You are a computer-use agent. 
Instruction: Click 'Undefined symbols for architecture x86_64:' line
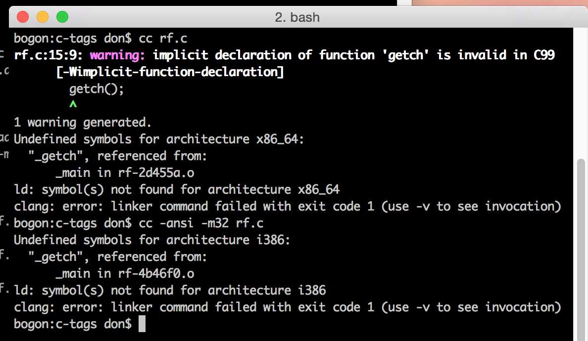coord(158,139)
